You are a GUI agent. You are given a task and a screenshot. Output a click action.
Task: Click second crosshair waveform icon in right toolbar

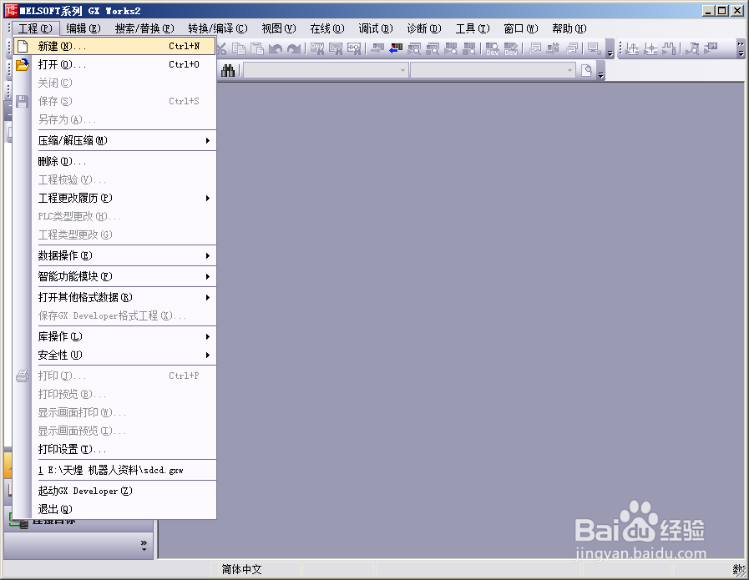[650, 48]
